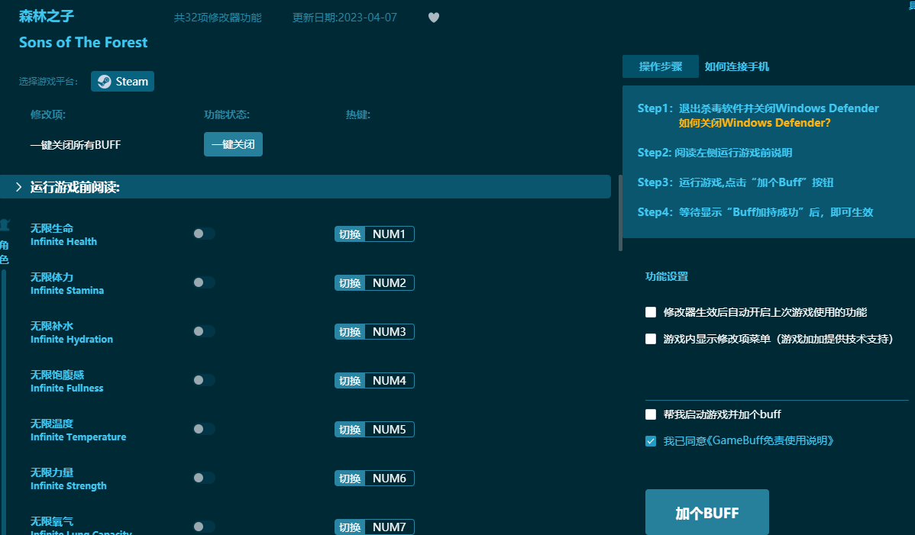This screenshot has width=915, height=535.
Task: Click the 一键关闭 button
Action: coord(233,144)
